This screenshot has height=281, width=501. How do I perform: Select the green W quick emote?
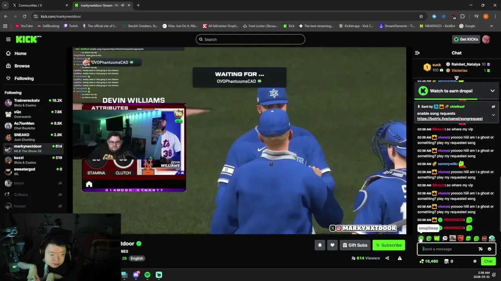coord(437,238)
